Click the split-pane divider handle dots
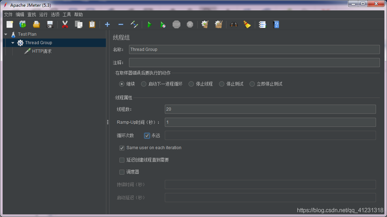 click(108, 122)
